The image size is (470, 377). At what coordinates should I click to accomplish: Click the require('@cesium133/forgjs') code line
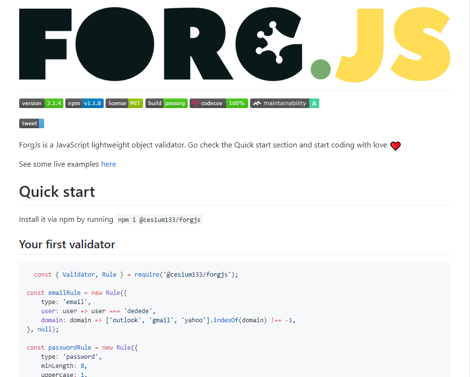(x=136, y=274)
